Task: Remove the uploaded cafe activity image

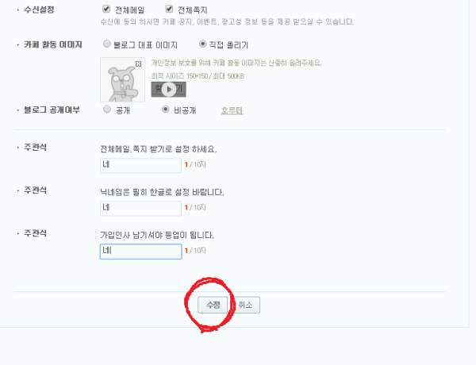Action: click(138, 63)
